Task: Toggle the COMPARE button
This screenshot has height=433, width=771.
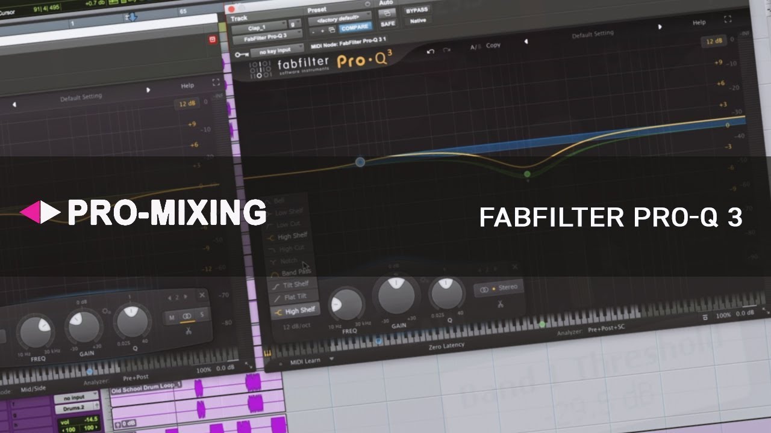Action: (x=355, y=28)
